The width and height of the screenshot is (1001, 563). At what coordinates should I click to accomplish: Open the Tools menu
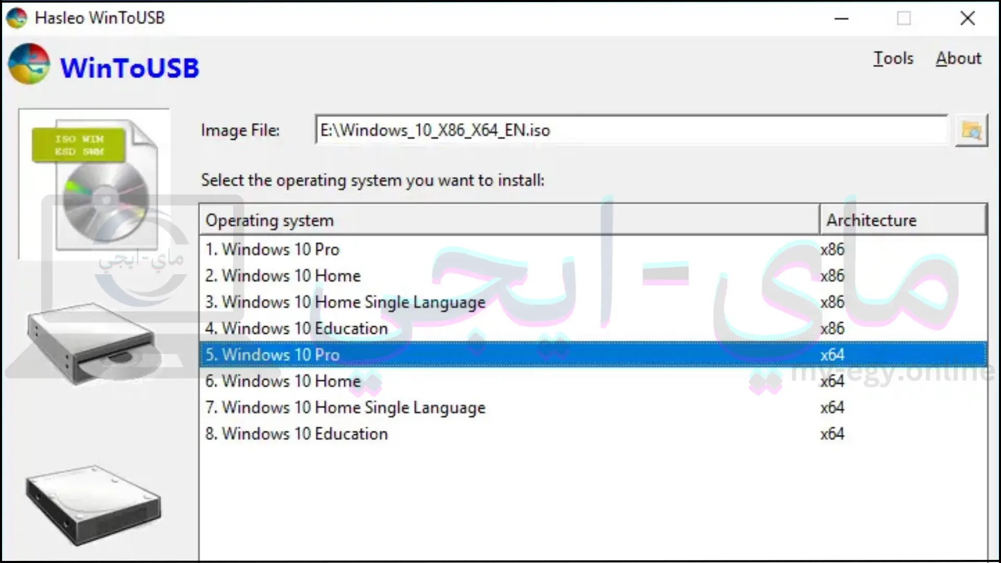click(893, 58)
